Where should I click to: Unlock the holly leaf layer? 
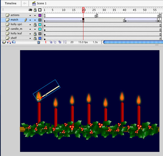point(35,33)
